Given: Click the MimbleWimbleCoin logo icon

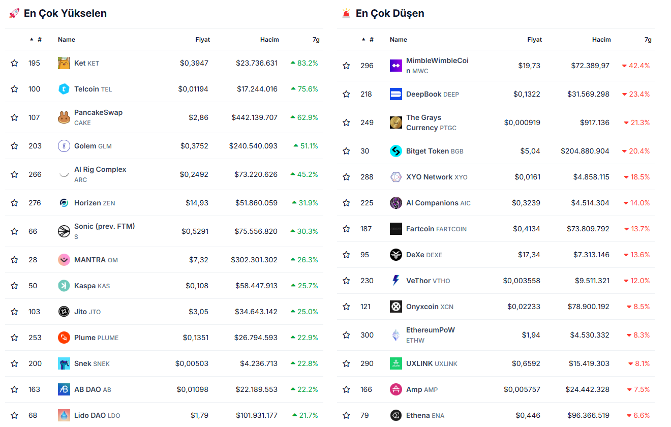Looking at the screenshot, I should (x=395, y=66).
